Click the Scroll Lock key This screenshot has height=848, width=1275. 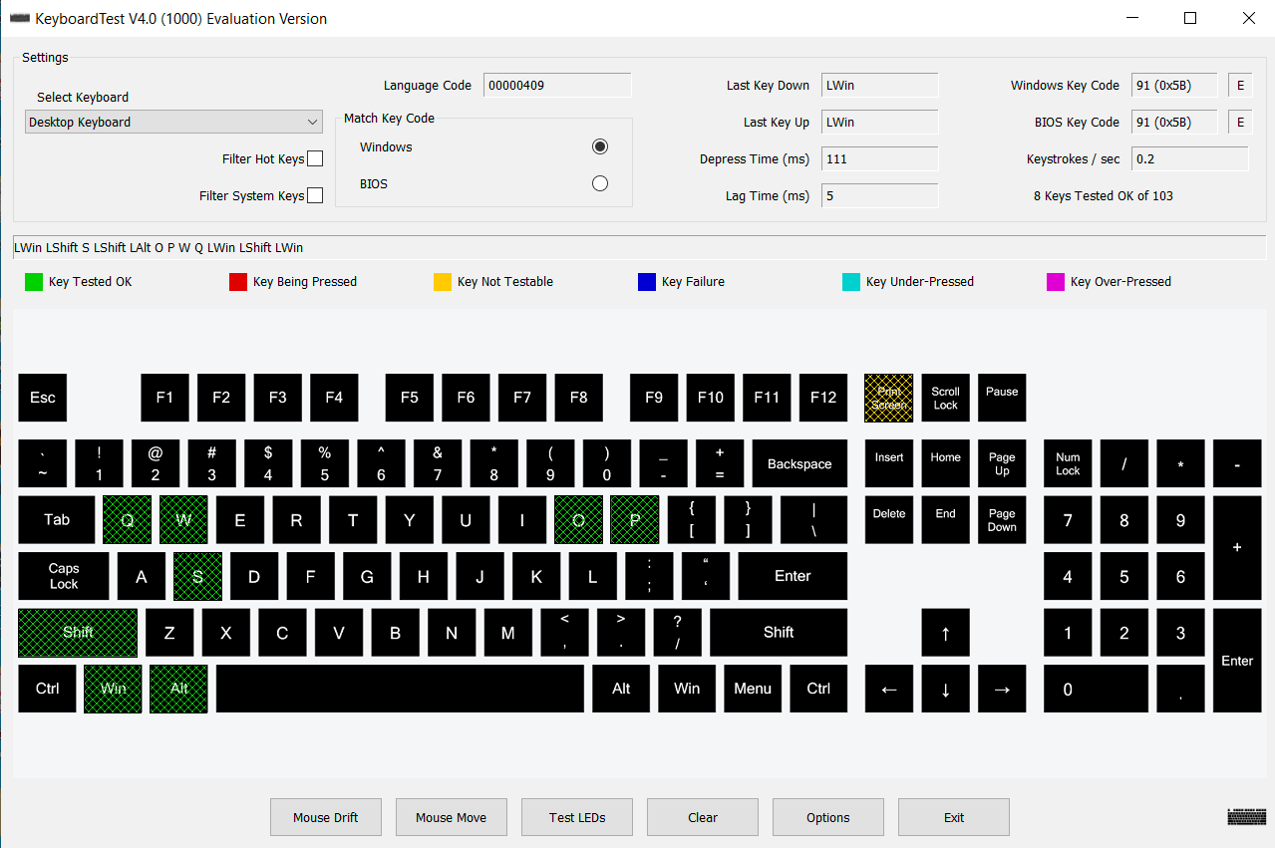point(944,397)
